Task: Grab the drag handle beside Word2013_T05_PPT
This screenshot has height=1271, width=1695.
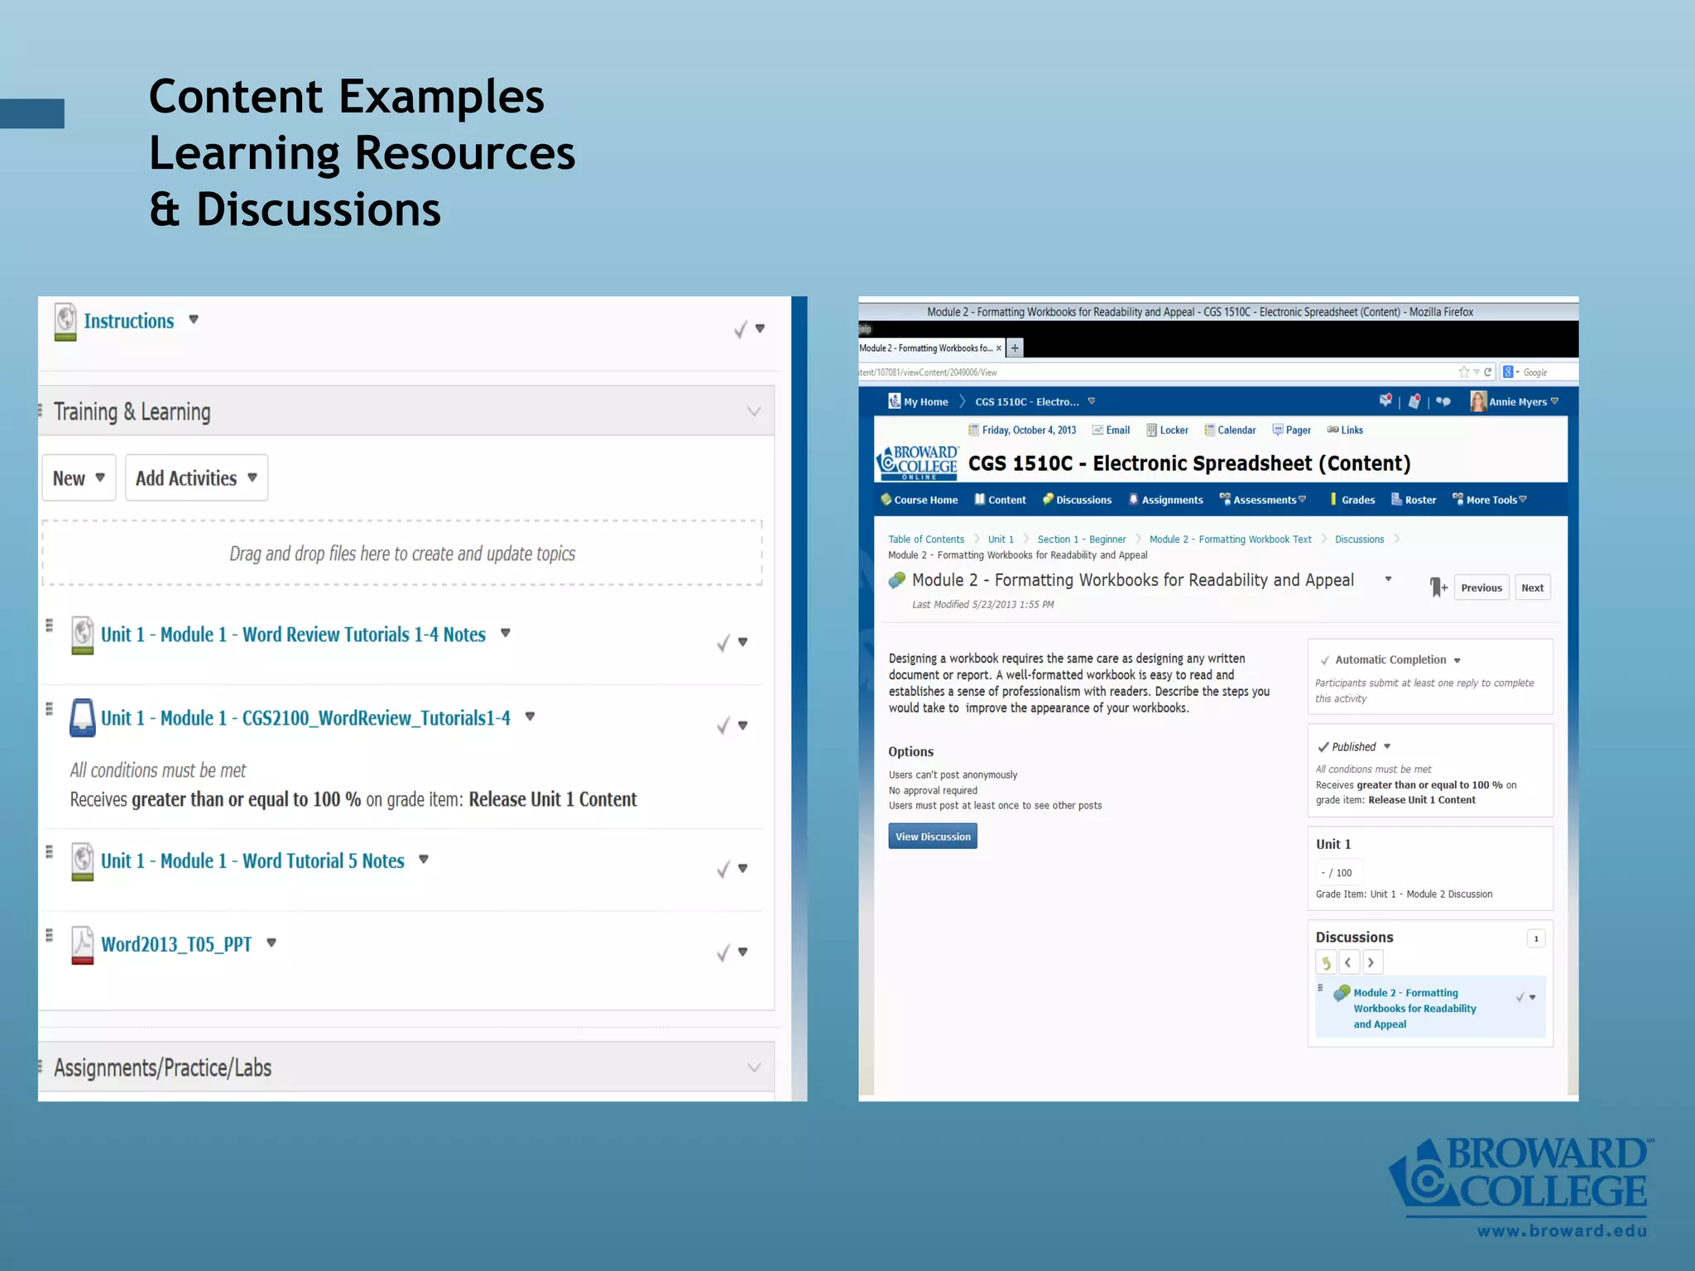Action: click(x=49, y=935)
